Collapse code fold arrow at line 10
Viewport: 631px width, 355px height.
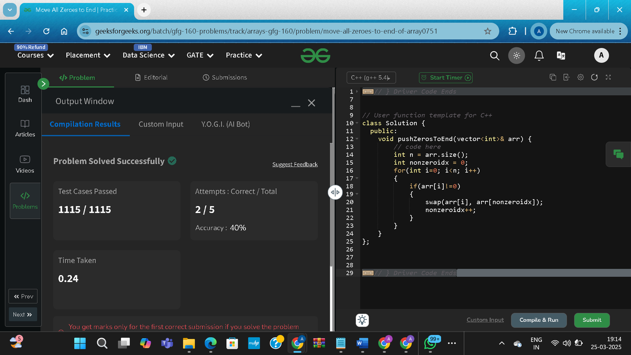(358, 123)
